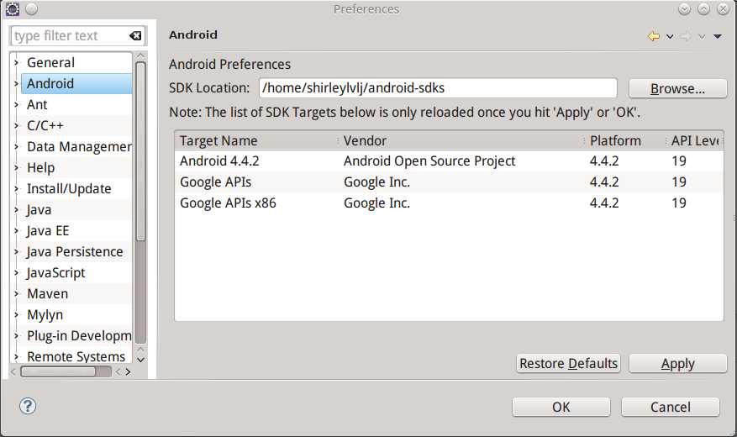This screenshot has height=437, width=737.
Task: Click the tree scrollbar down arrow
Action: click(140, 360)
